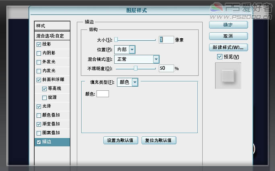This screenshot has height=171, width=275.
Task: Click the 取消 cancel button
Action: 228,36
